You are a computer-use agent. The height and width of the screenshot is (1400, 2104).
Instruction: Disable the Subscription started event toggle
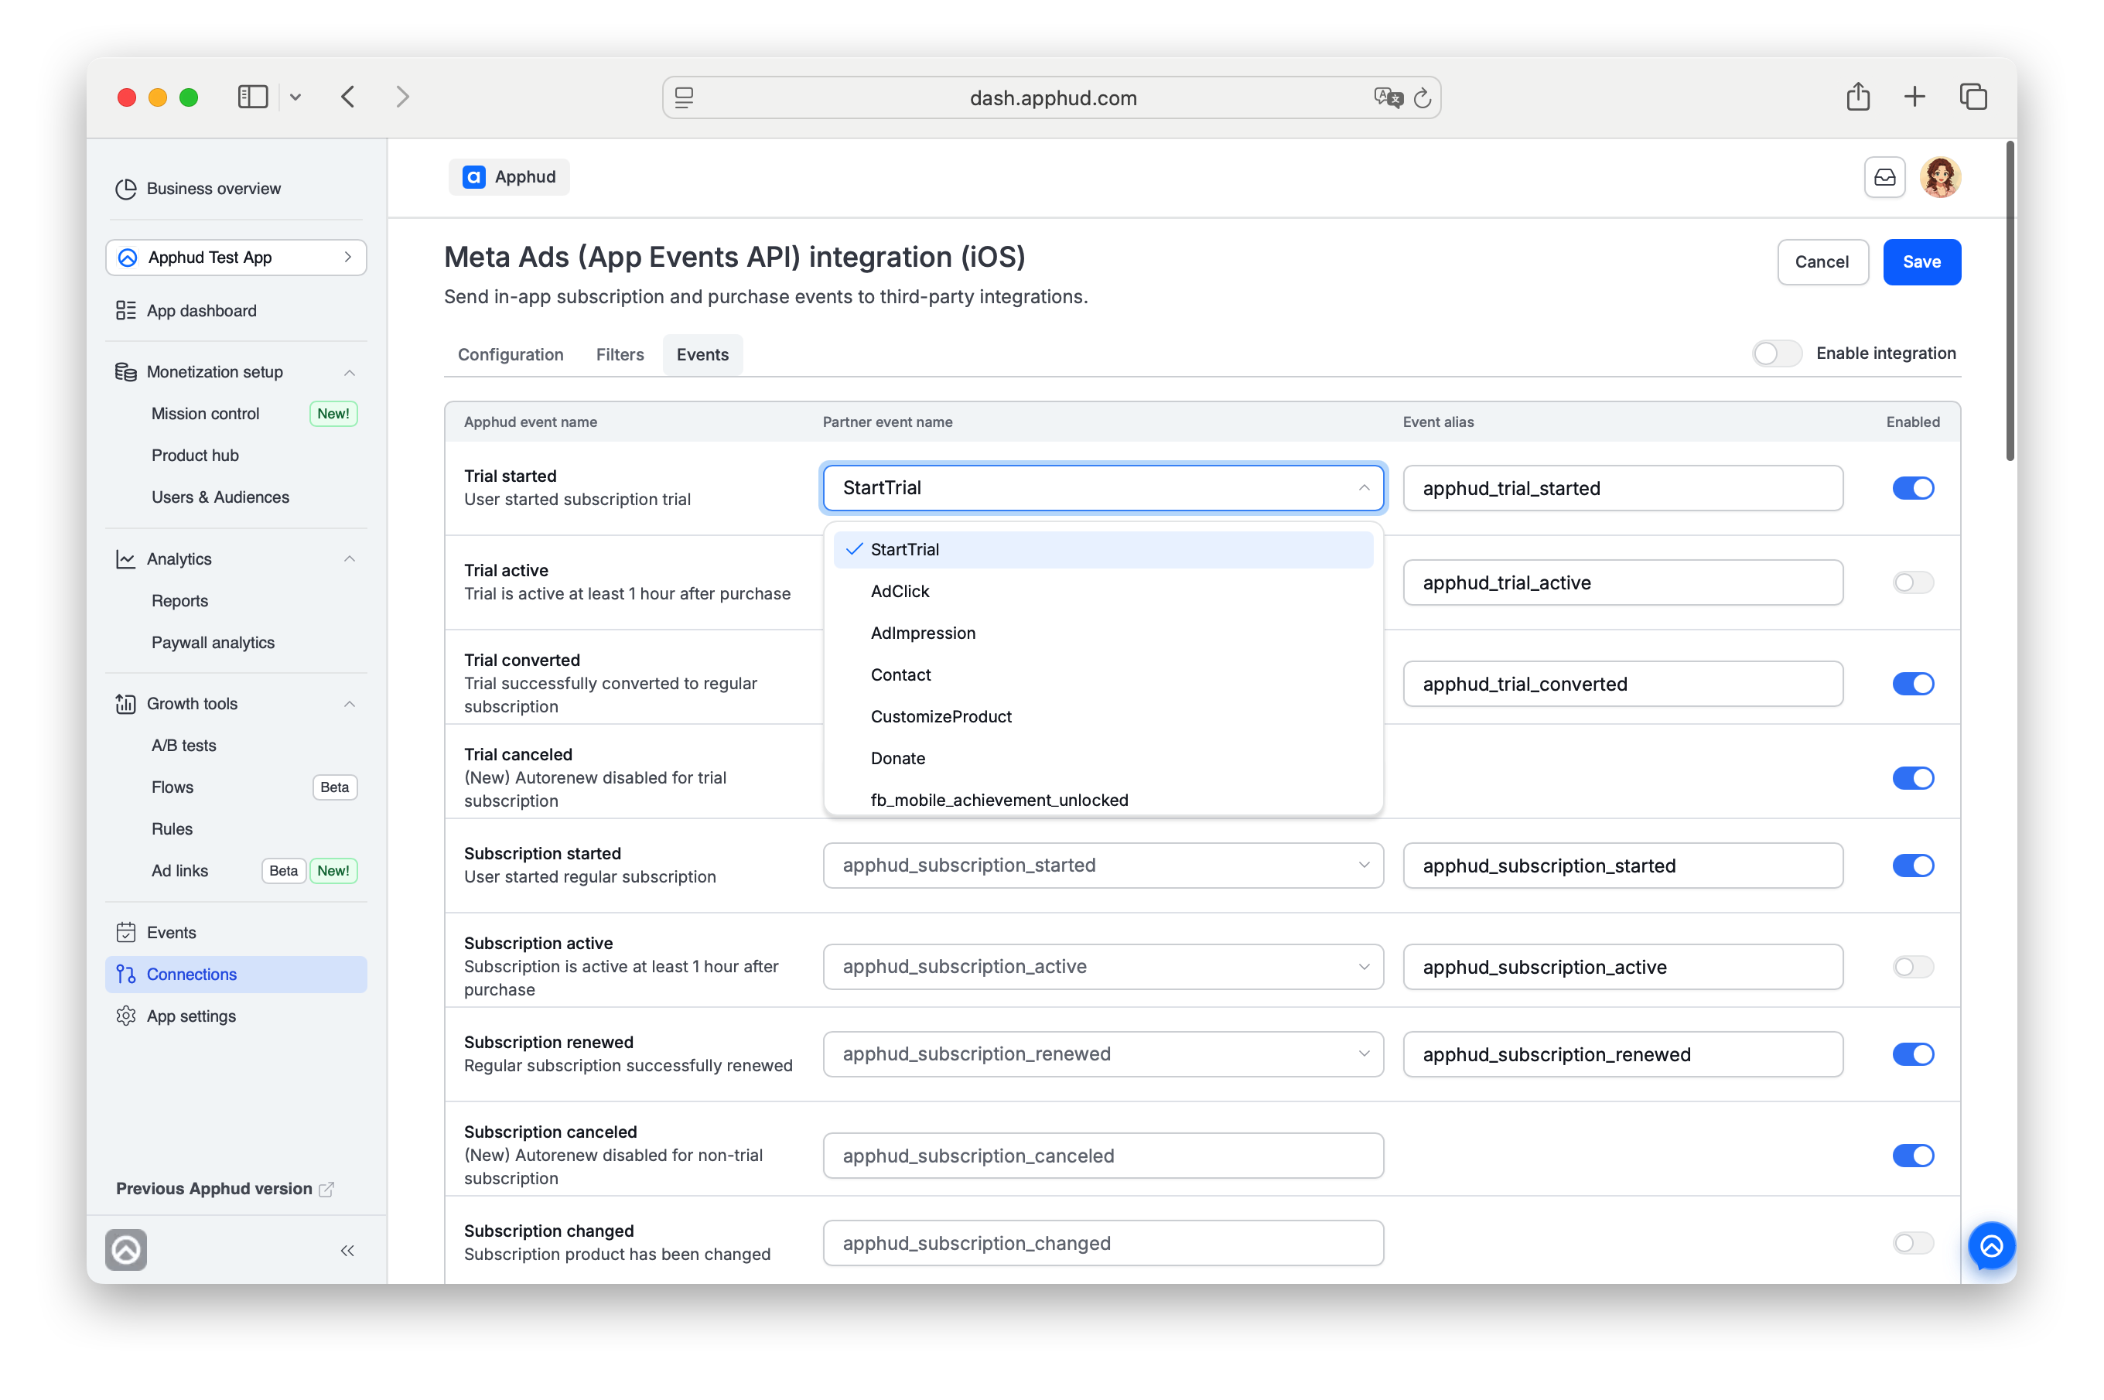coord(1912,866)
